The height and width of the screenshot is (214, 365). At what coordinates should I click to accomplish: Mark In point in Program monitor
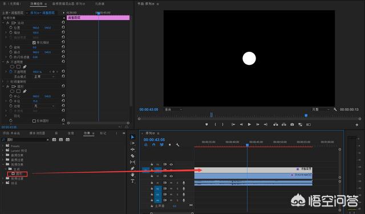coord(216,125)
